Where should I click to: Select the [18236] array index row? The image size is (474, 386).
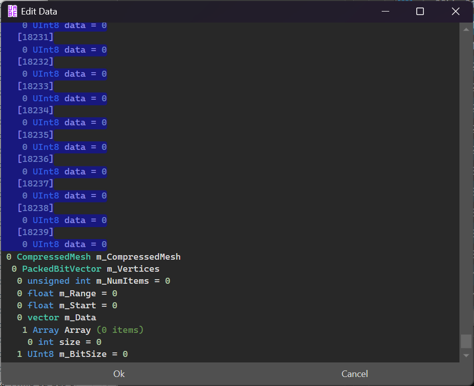tap(36, 159)
